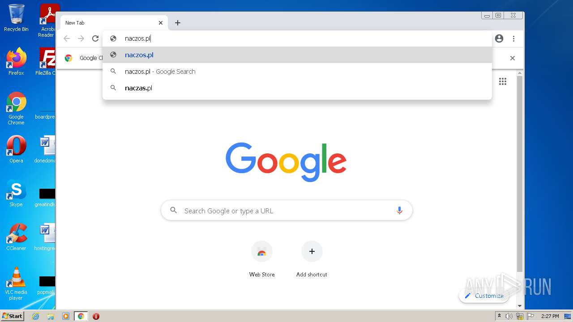This screenshot has width=573, height=322.
Task: Go forward with the right arrow
Action: [81, 38]
